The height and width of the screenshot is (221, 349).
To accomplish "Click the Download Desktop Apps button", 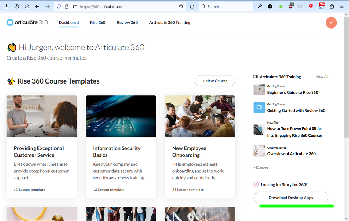I will pos(291,198).
